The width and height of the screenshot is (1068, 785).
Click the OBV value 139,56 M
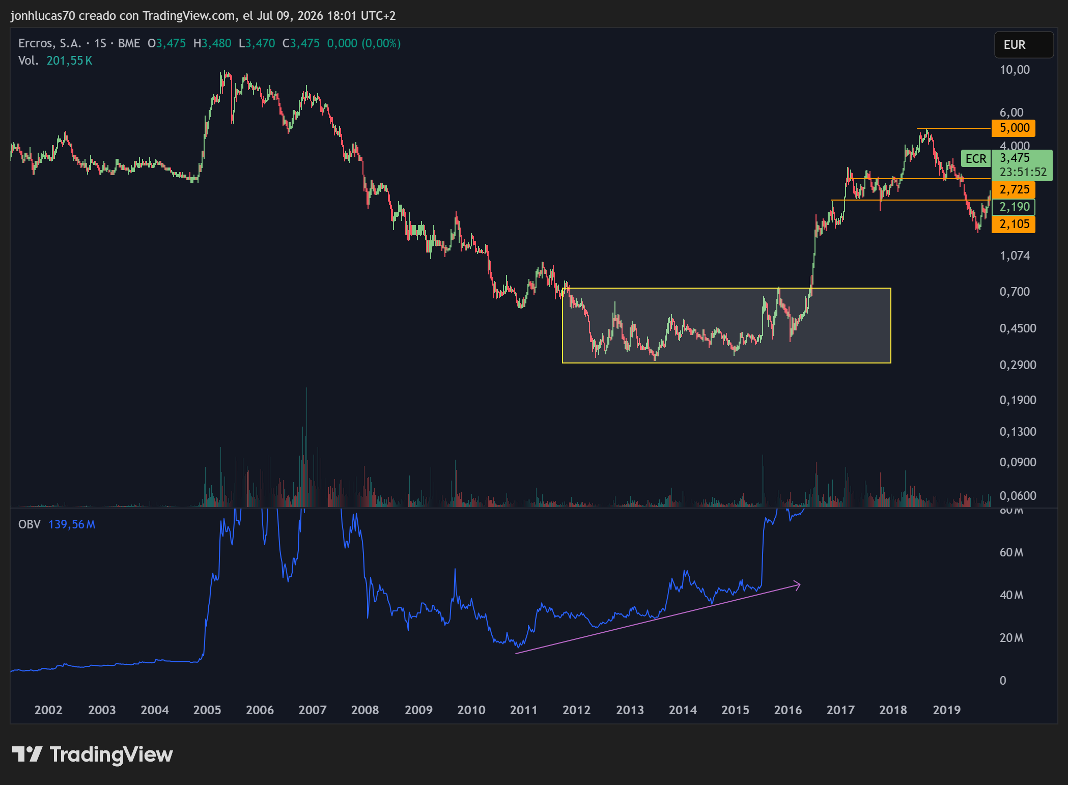pos(72,524)
